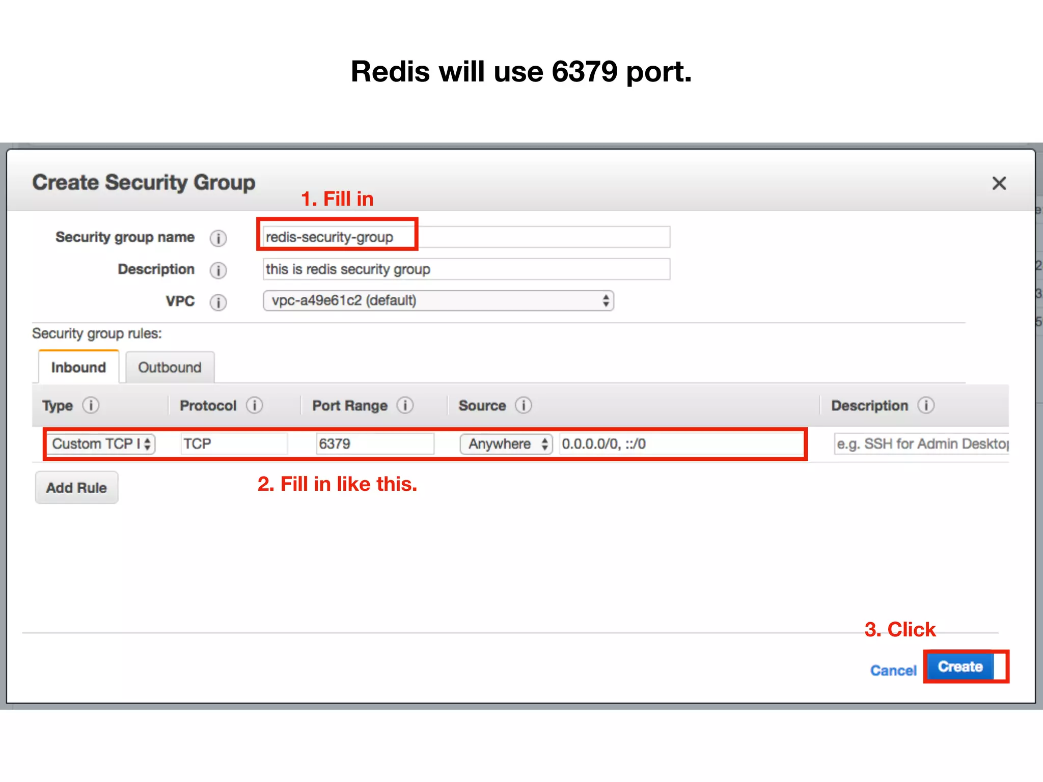This screenshot has width=1043, height=782.
Task: Open the VPC dropdown vpc-a49e61c2 (default)
Action: coord(438,300)
